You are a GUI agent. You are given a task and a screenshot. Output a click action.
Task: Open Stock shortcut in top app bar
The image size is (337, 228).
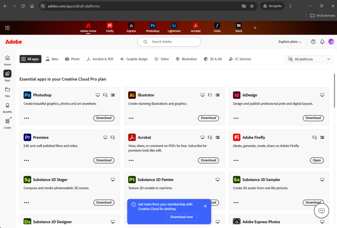click(x=239, y=28)
